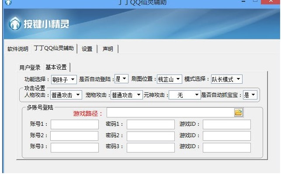281x174 pixels.
Task: Click the folder browse icon for 游戏路径
Action: 239,112
